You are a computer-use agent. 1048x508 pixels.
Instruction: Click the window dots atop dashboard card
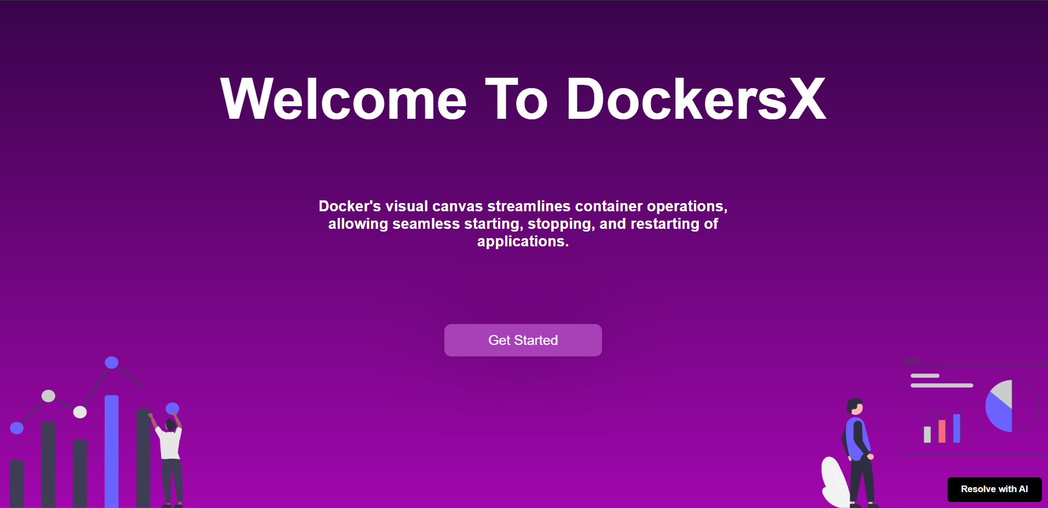point(912,361)
